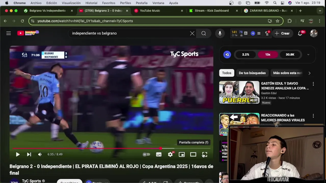Start voice search with microphone
Screen dimensions: 326x183
coord(220,33)
